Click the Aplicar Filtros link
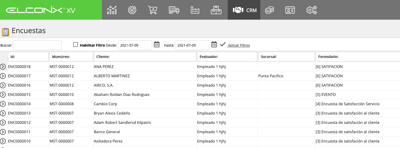400x148 pixels. click(239, 46)
